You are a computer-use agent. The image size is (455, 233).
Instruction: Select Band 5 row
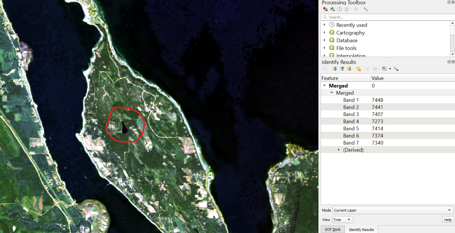388,128
